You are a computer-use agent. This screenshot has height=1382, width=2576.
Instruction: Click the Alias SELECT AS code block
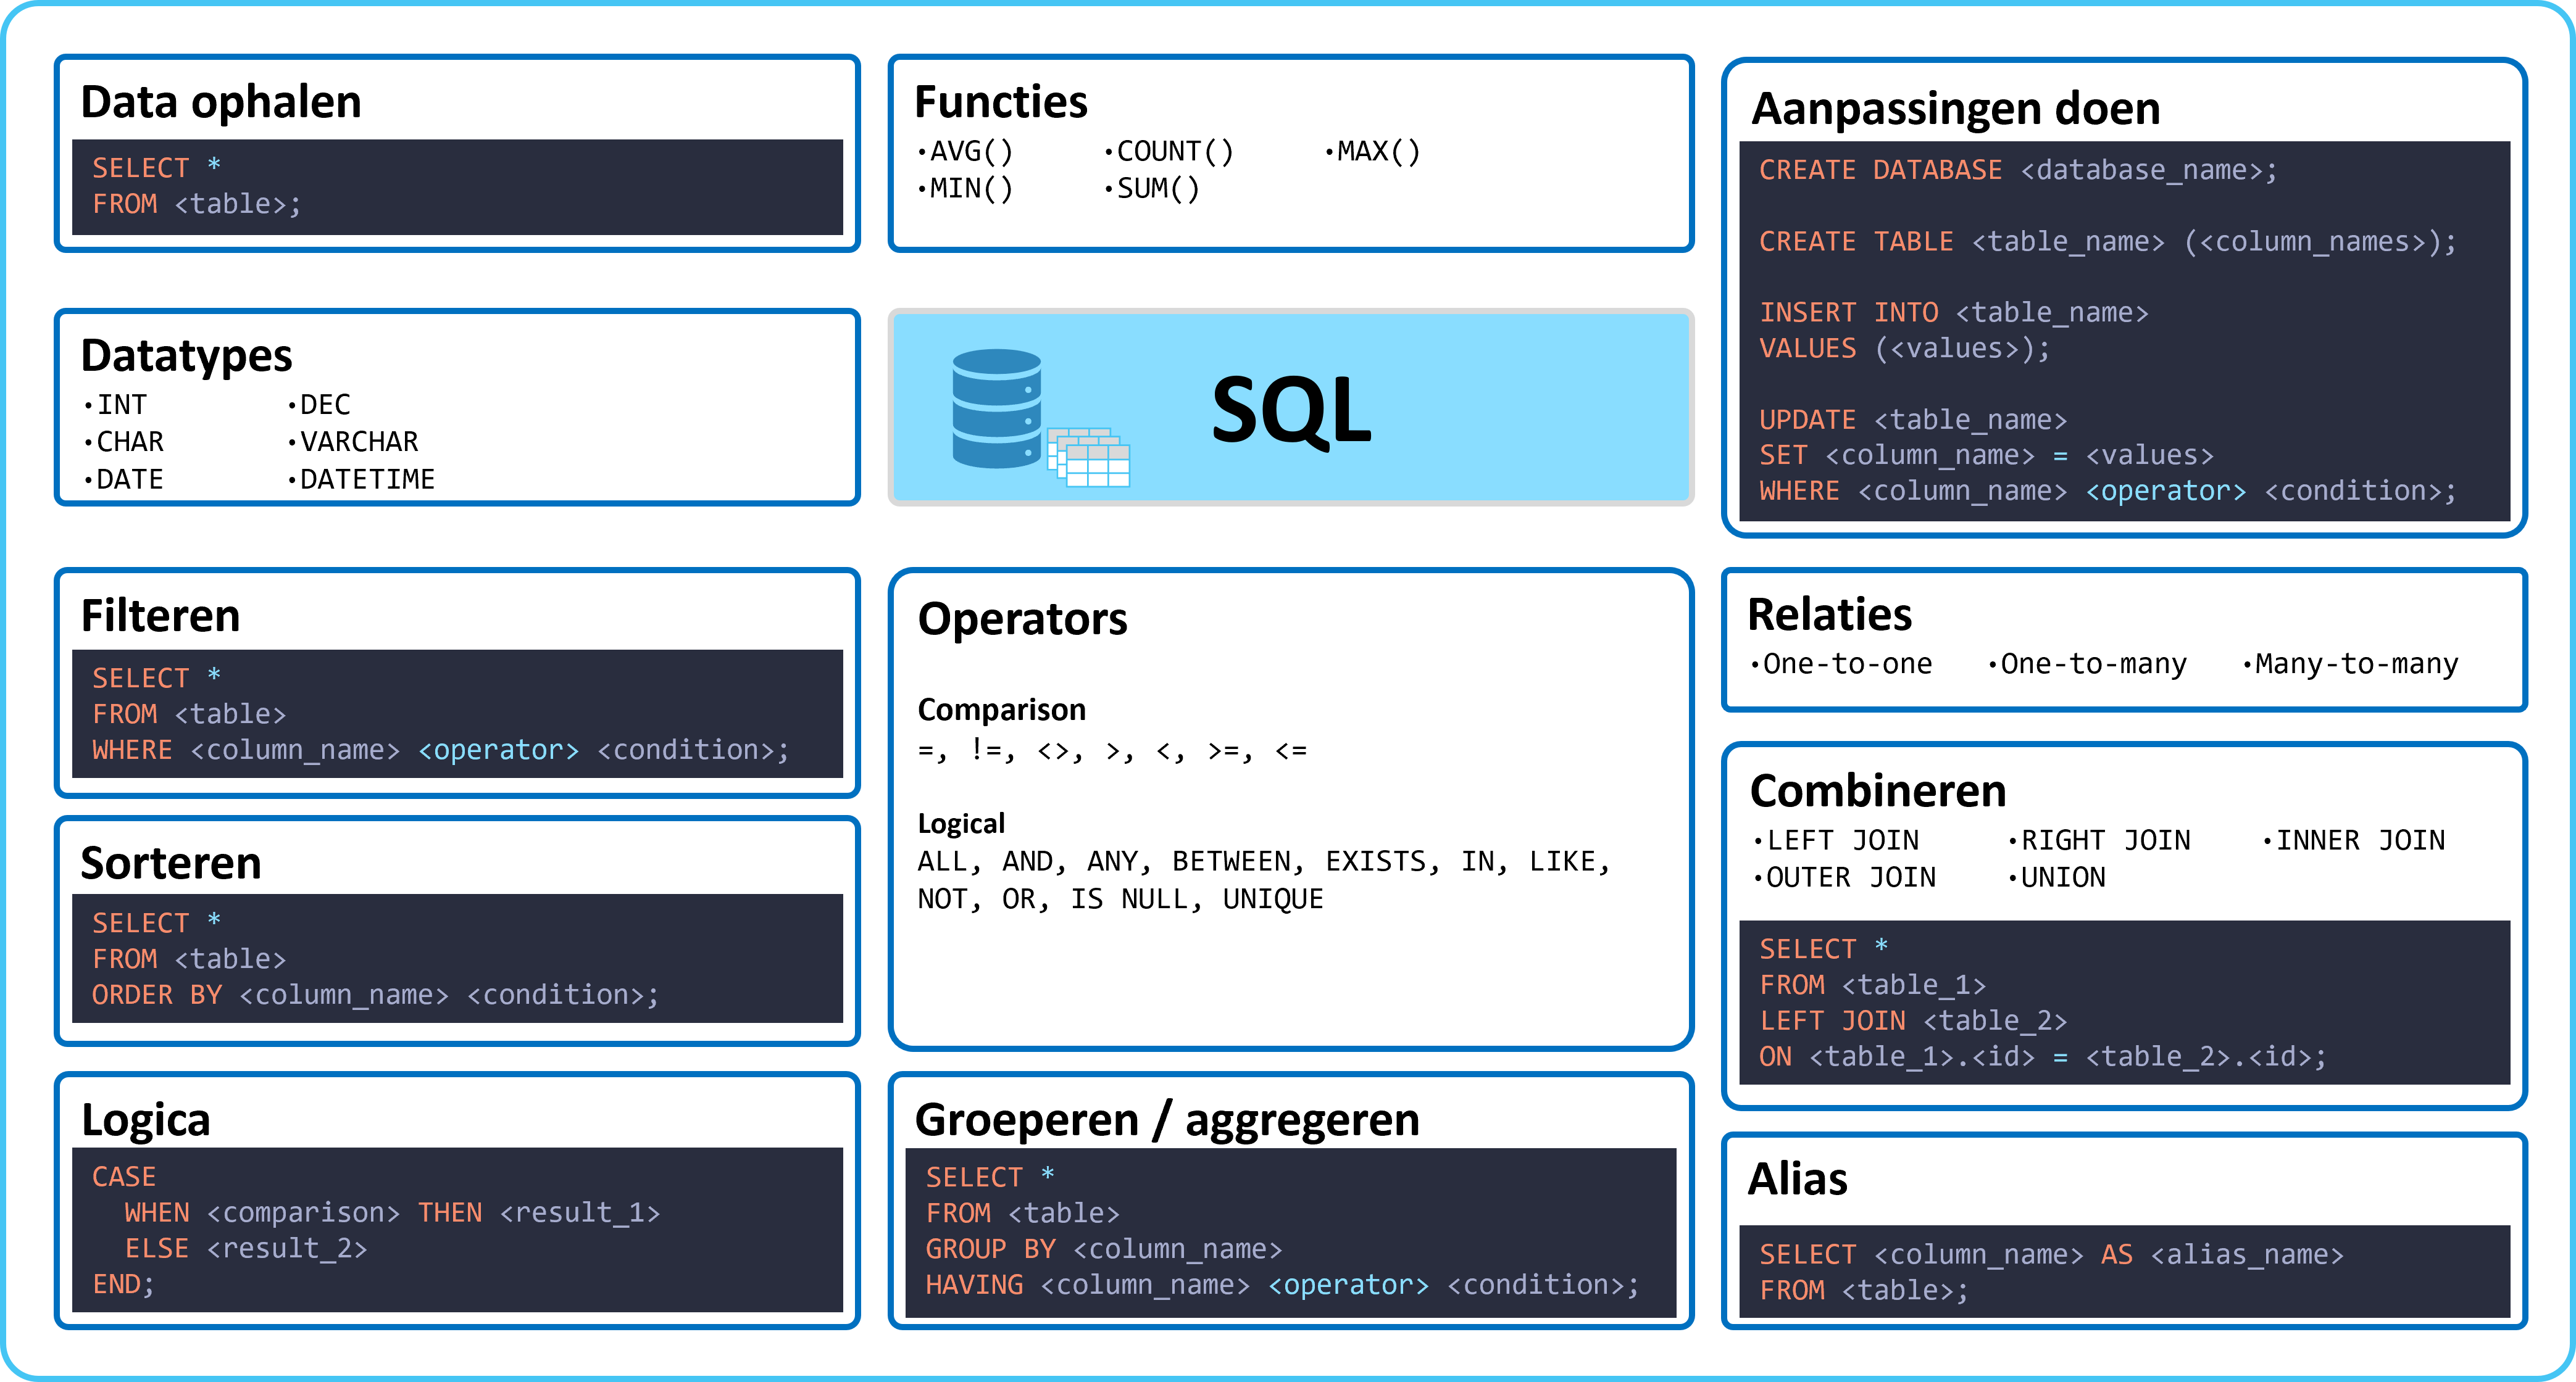(x=2125, y=1271)
